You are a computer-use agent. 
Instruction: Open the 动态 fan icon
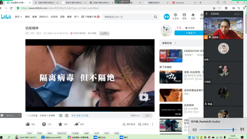pyautogui.click(x=193, y=16)
